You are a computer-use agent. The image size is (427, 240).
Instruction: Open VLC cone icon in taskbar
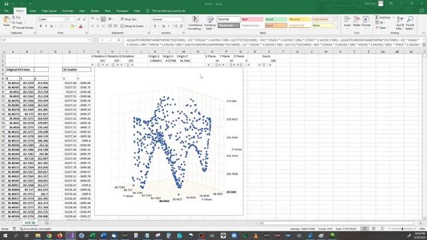[256, 235]
